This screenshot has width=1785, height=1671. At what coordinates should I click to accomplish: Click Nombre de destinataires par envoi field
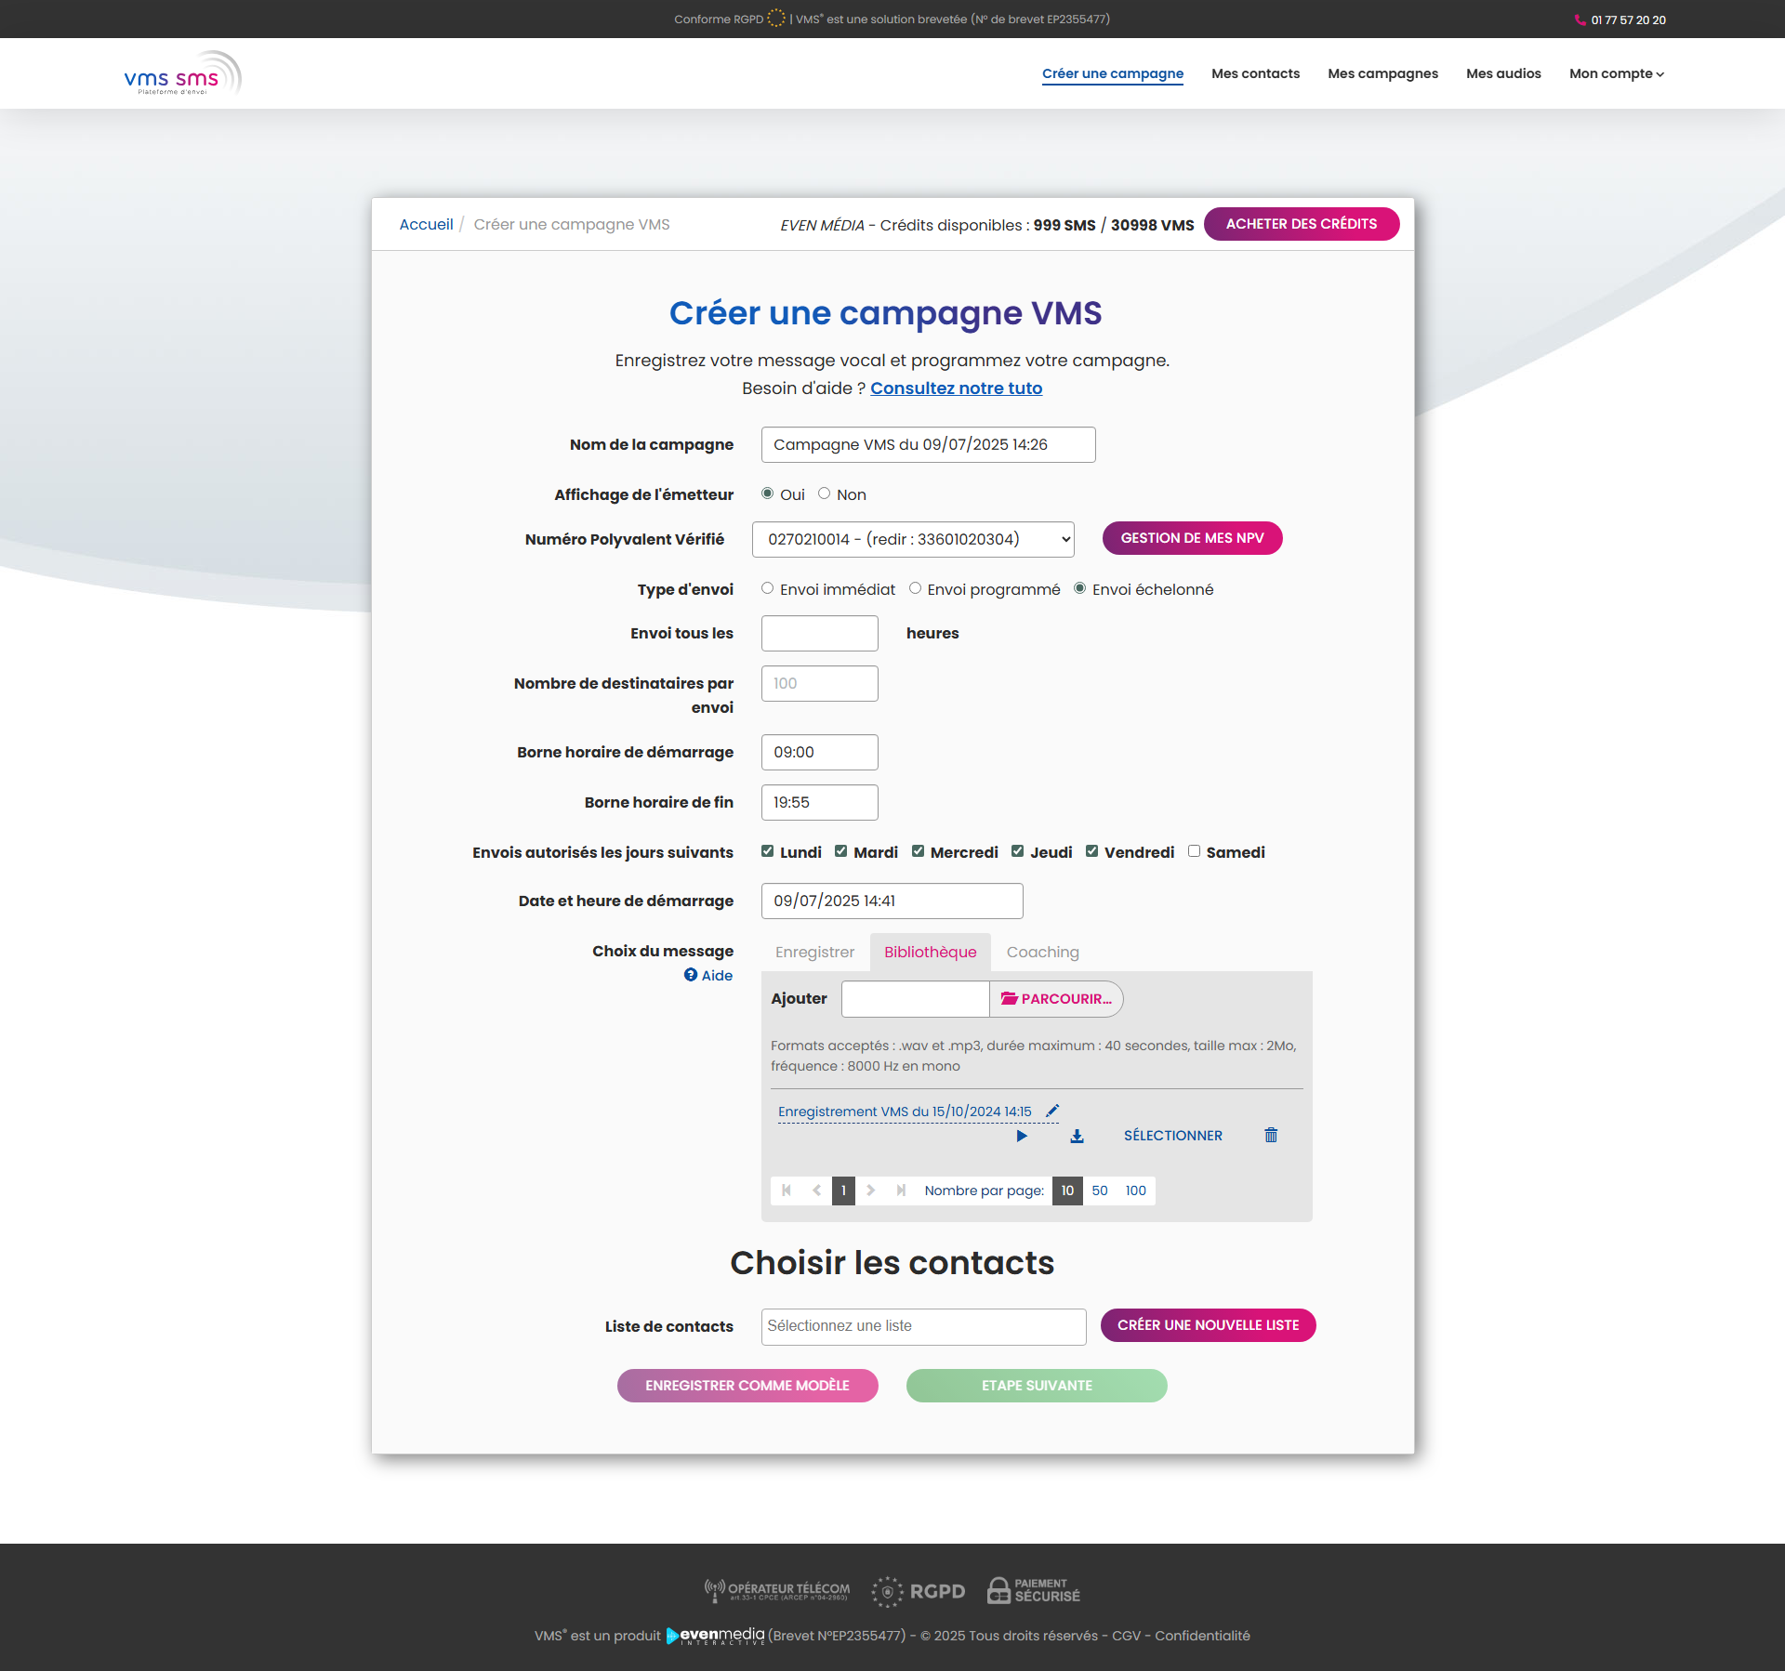819,683
